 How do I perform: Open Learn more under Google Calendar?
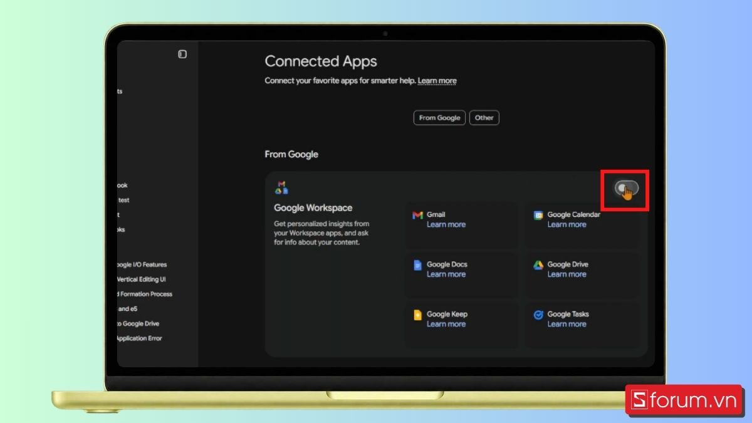point(567,224)
